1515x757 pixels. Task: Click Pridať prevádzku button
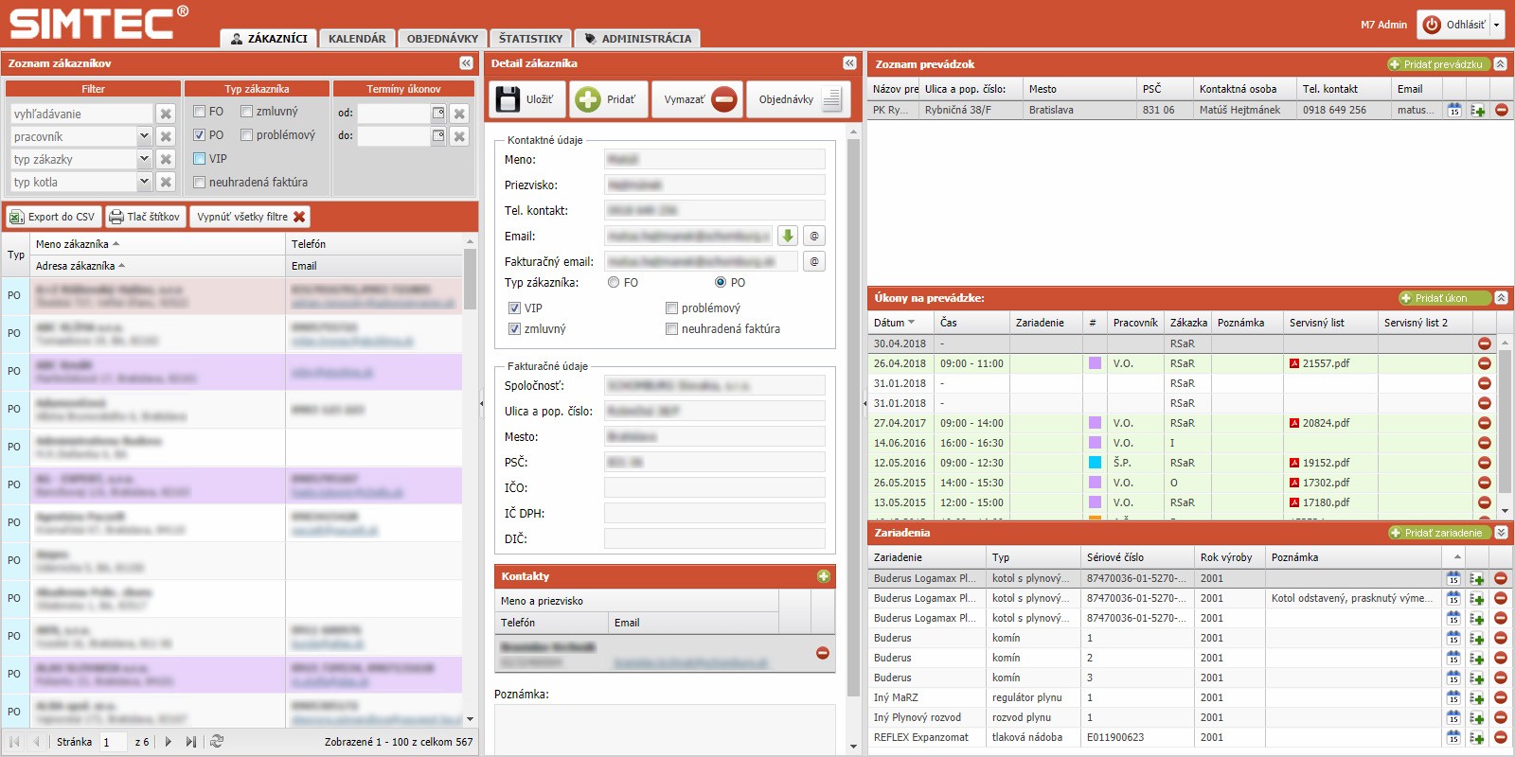pyautogui.click(x=1437, y=64)
